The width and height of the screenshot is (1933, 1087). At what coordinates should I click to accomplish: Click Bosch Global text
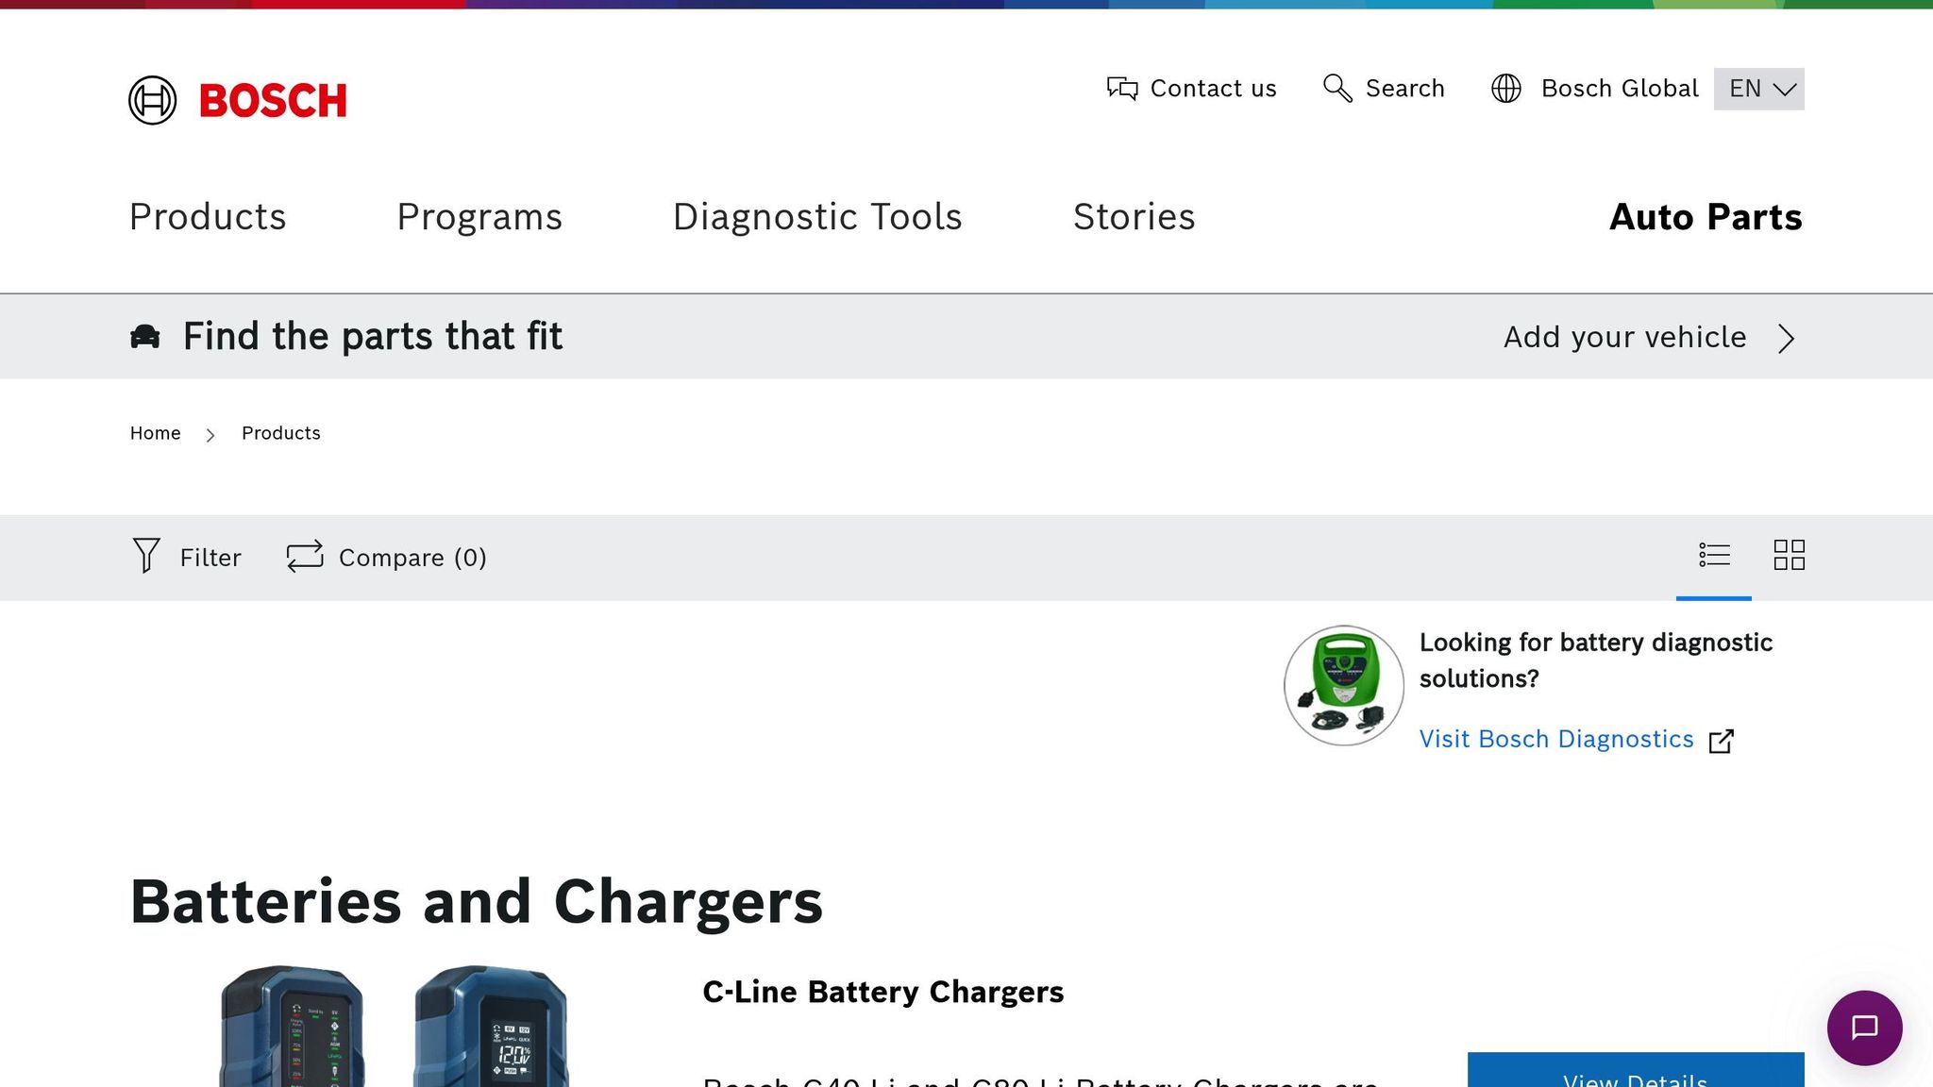[1620, 89]
